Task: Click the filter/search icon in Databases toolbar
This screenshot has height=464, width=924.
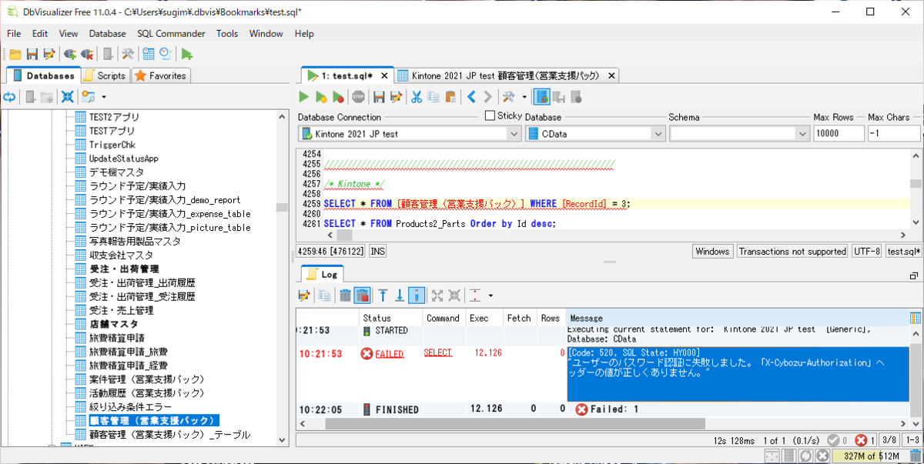Action: (89, 97)
